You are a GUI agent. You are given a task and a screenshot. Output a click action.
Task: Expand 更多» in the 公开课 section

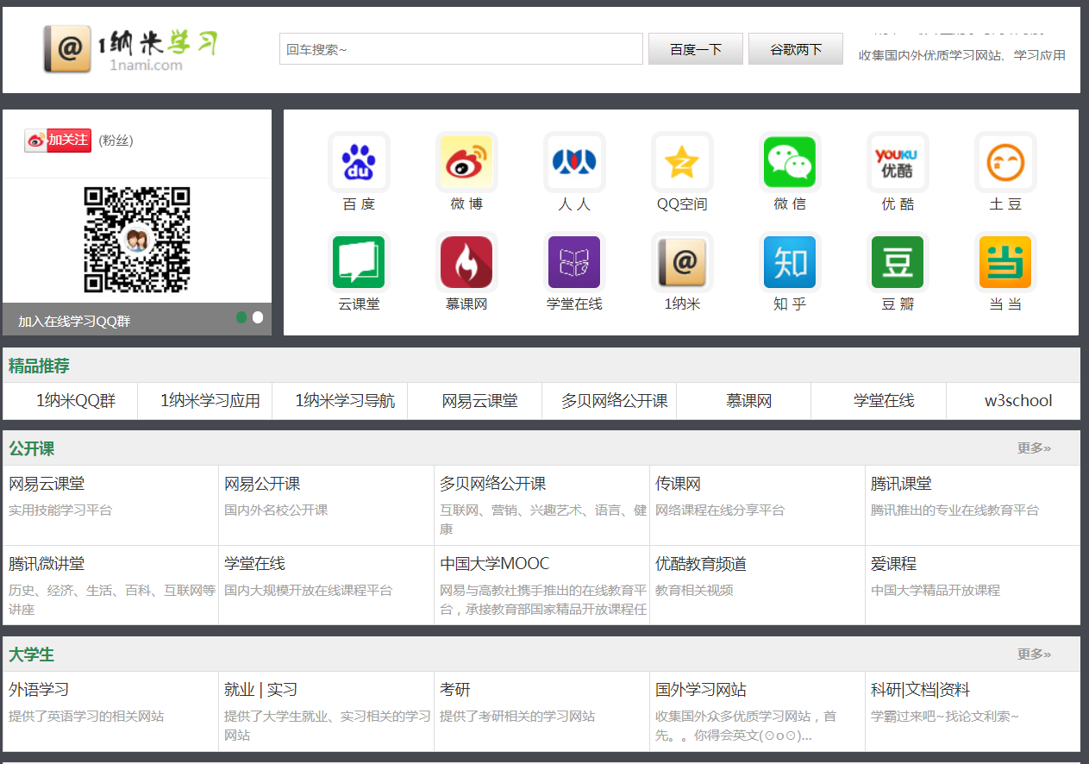pyautogui.click(x=1034, y=448)
